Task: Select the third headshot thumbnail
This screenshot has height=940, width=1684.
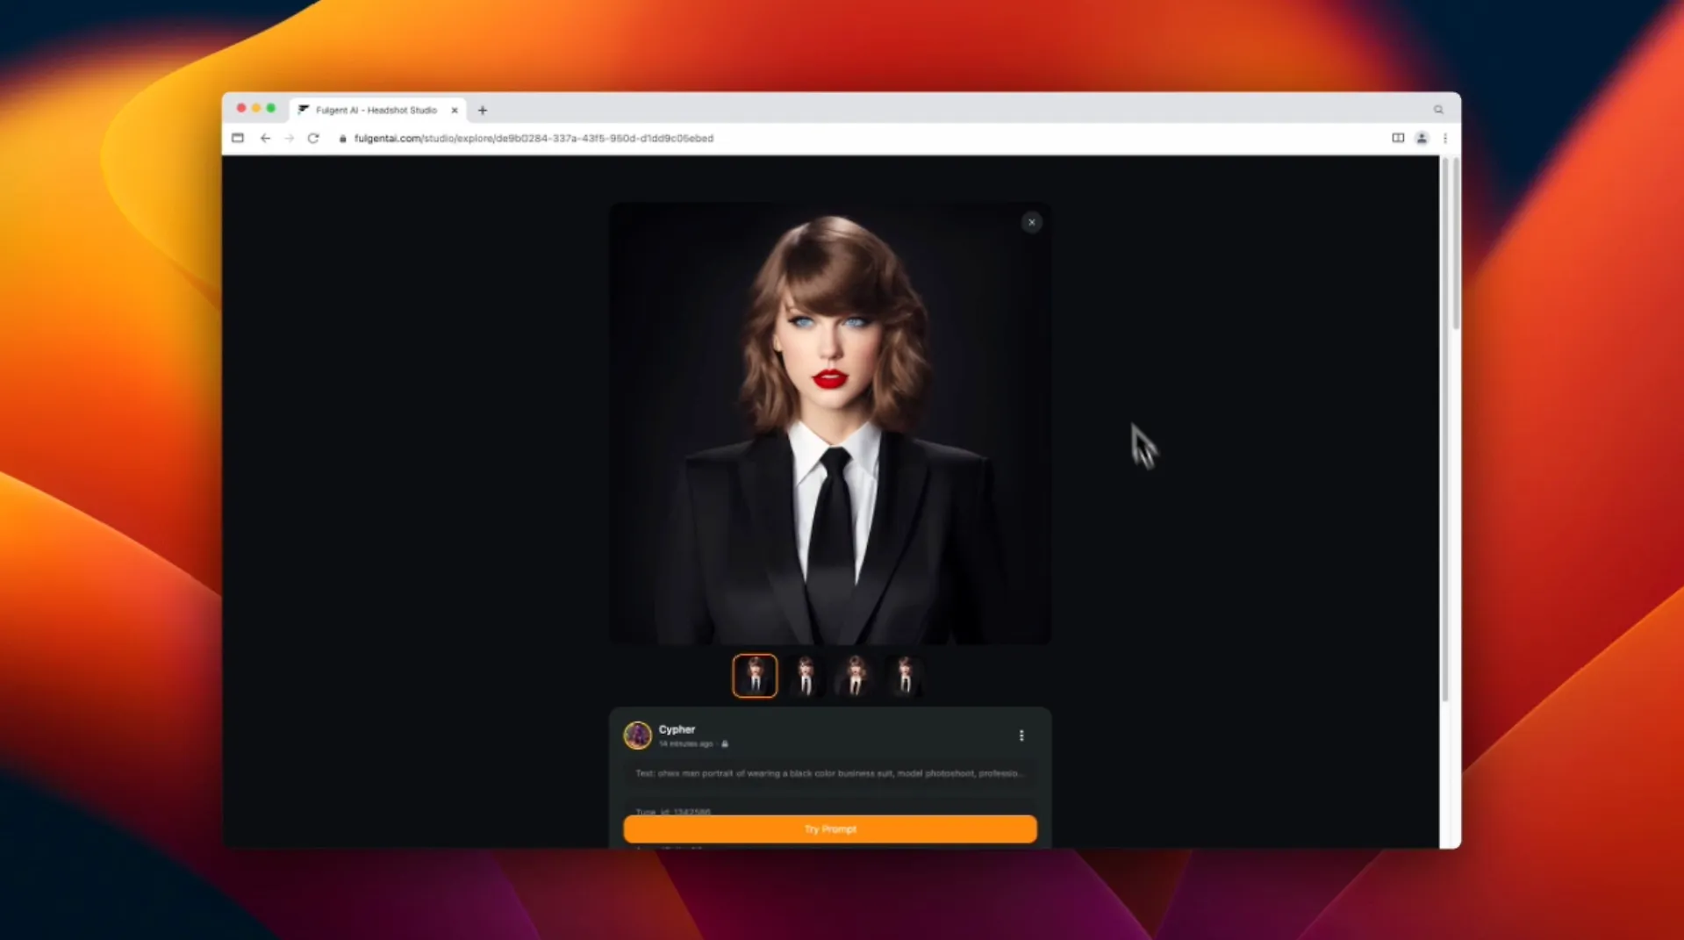Action: click(855, 676)
